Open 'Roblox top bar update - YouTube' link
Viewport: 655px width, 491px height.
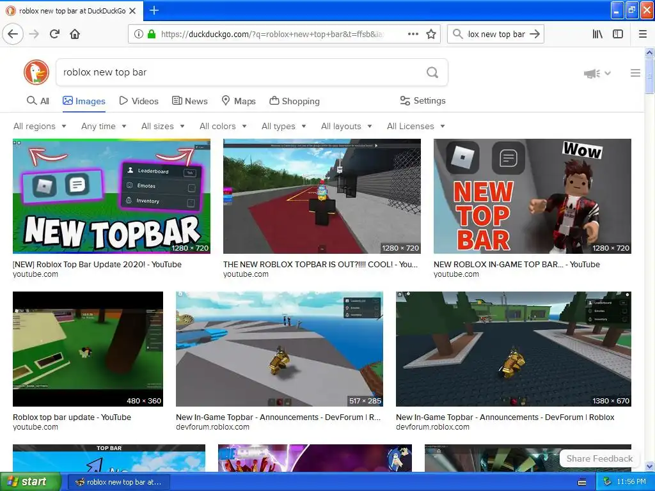[x=72, y=417]
